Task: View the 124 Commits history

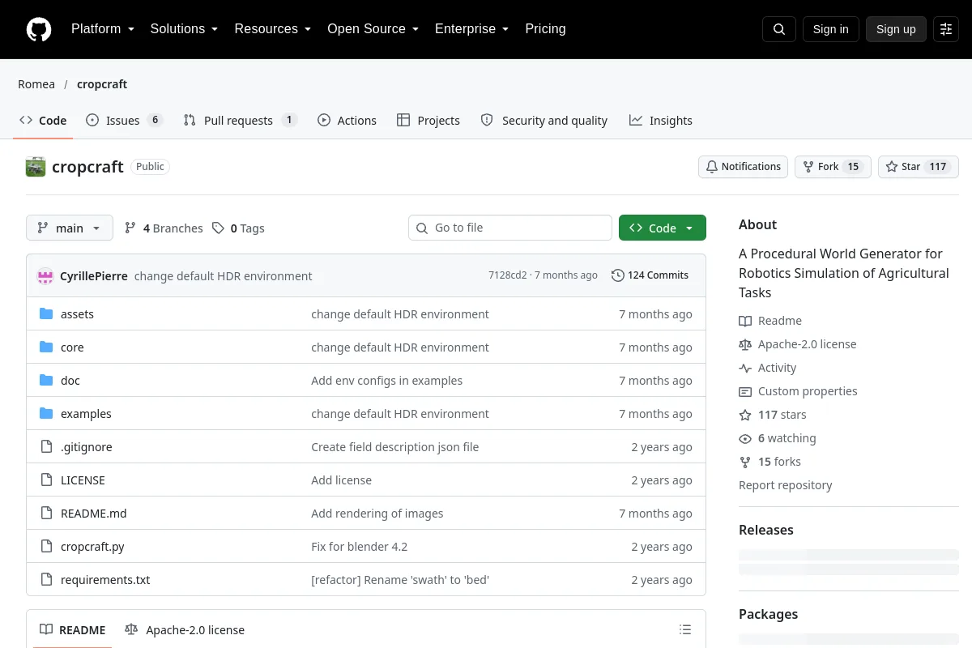Action: (650, 275)
